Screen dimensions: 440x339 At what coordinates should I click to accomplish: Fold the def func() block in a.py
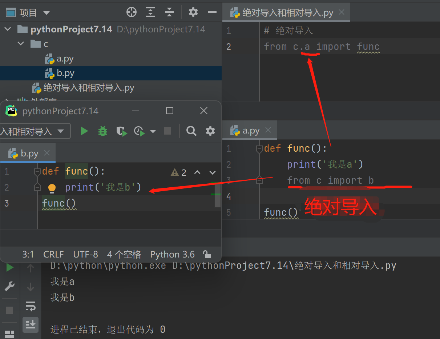click(259, 149)
